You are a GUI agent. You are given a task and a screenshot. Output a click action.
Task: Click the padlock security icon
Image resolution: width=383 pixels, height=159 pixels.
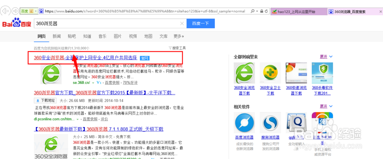tap(262, 11)
